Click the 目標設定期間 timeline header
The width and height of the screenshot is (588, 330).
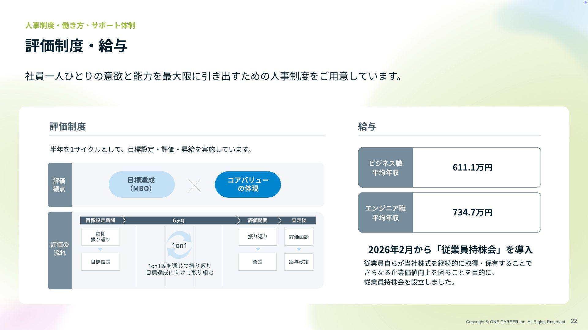100,220
